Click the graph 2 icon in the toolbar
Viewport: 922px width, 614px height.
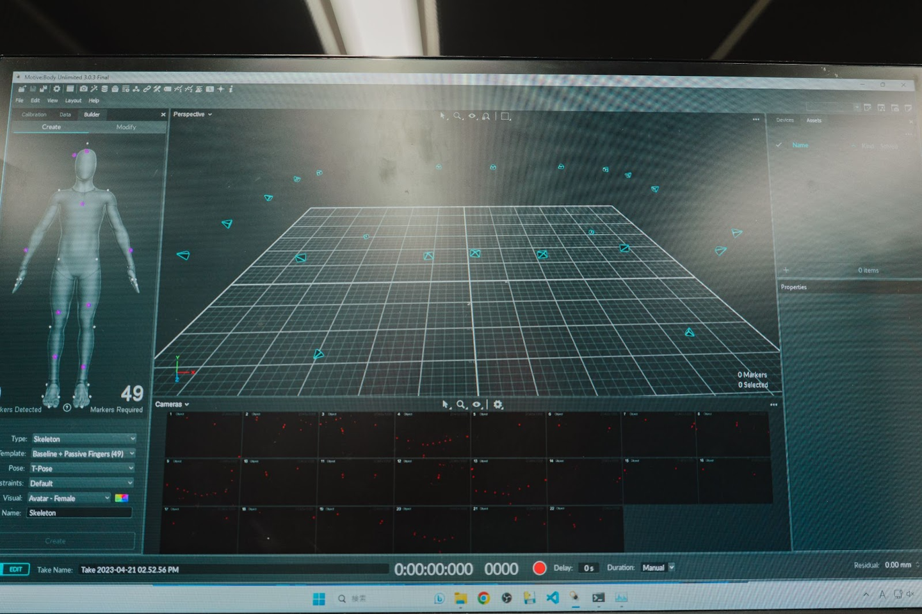(188, 89)
